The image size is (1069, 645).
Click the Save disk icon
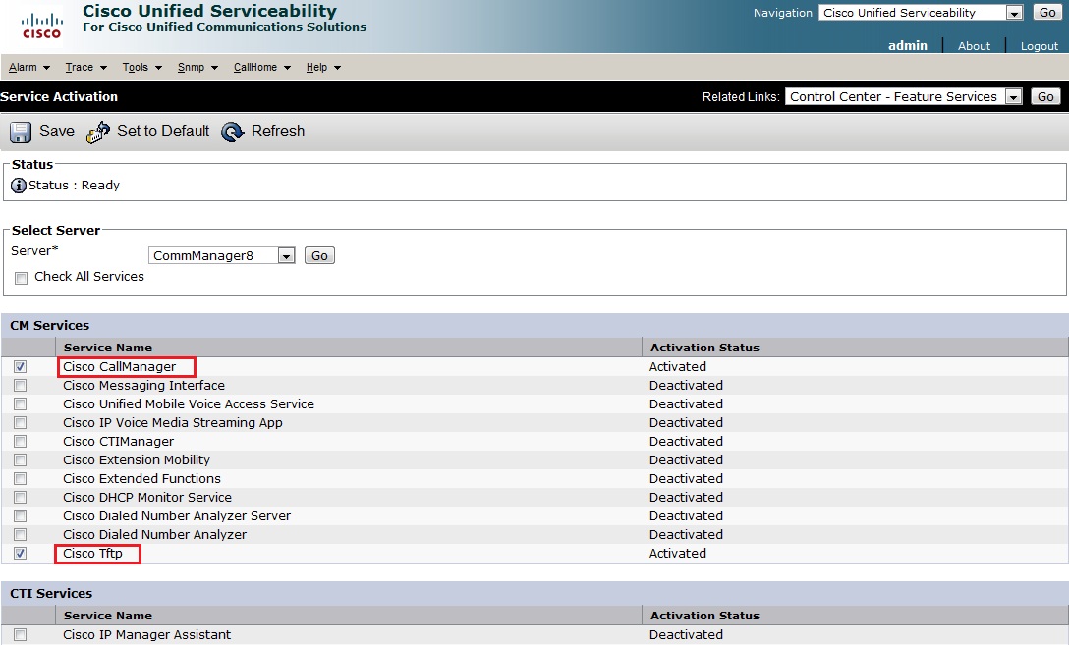pyautogui.click(x=20, y=132)
